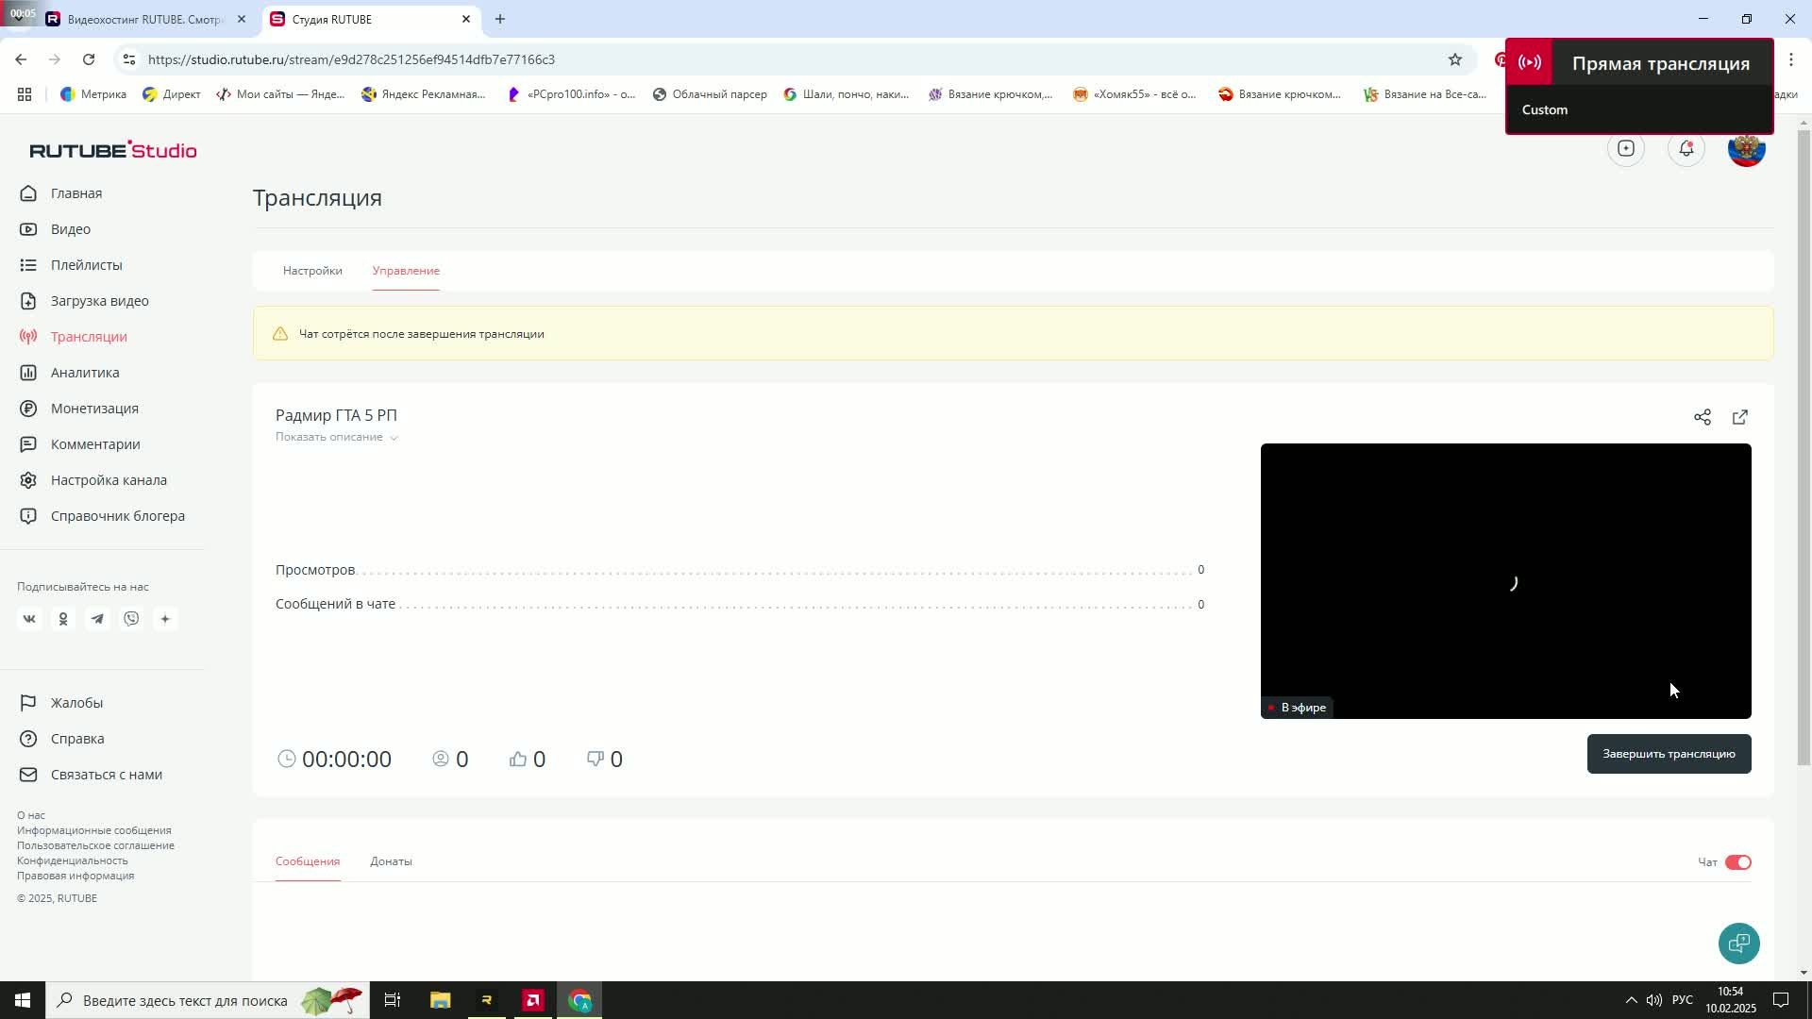Open the user profile avatar
The height and width of the screenshot is (1019, 1812).
tap(1746, 151)
